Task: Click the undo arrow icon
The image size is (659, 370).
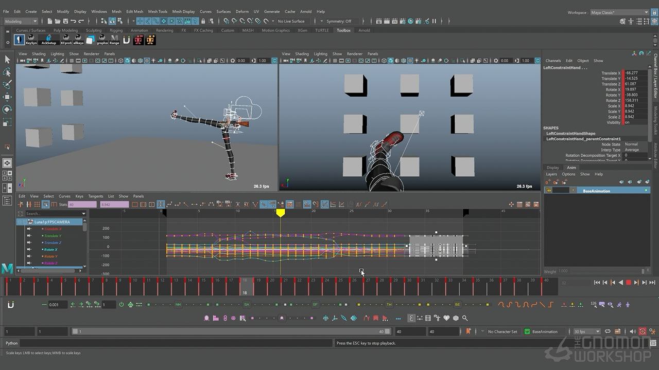Action: pos(73,21)
